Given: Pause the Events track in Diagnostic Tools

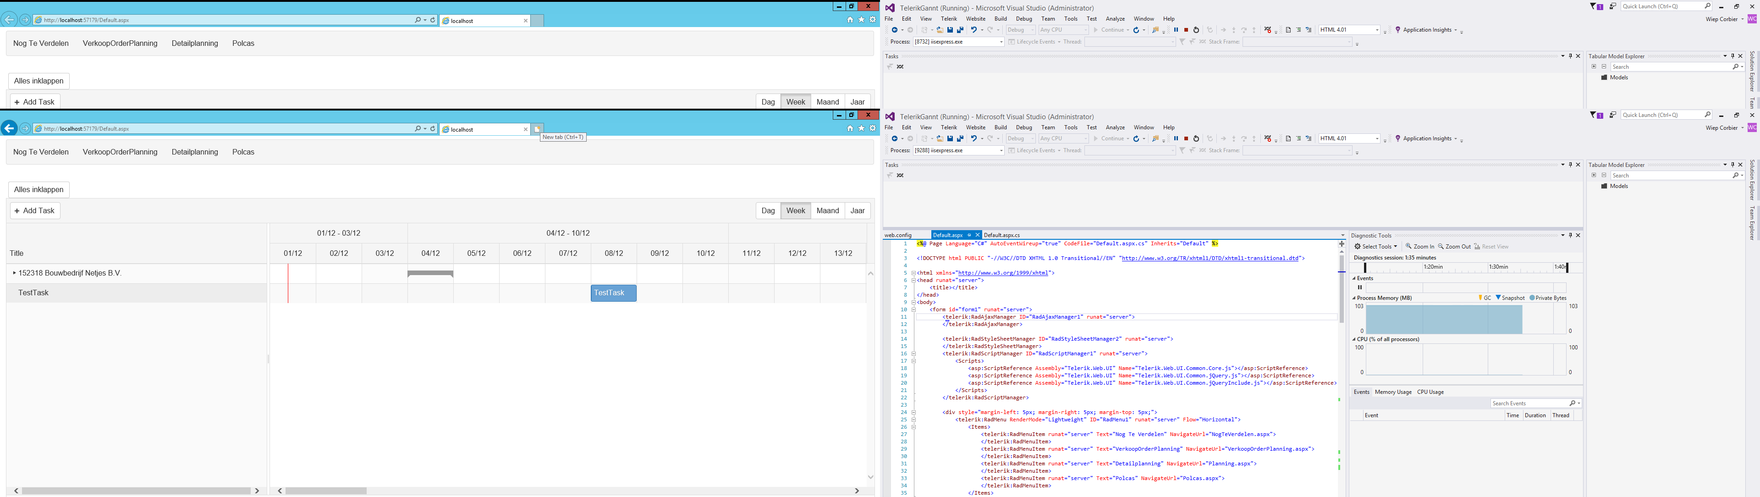Looking at the screenshot, I should click(x=1359, y=288).
